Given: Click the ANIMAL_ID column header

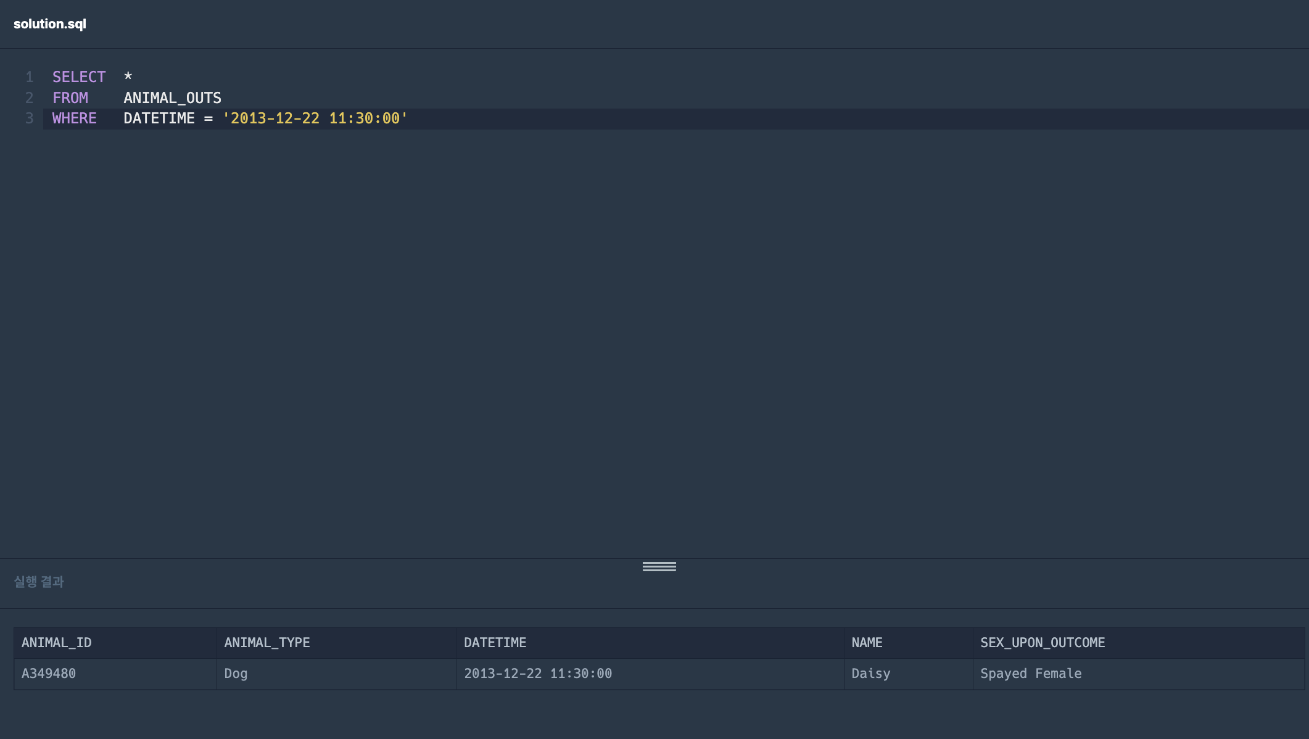Looking at the screenshot, I should pyautogui.click(x=57, y=643).
